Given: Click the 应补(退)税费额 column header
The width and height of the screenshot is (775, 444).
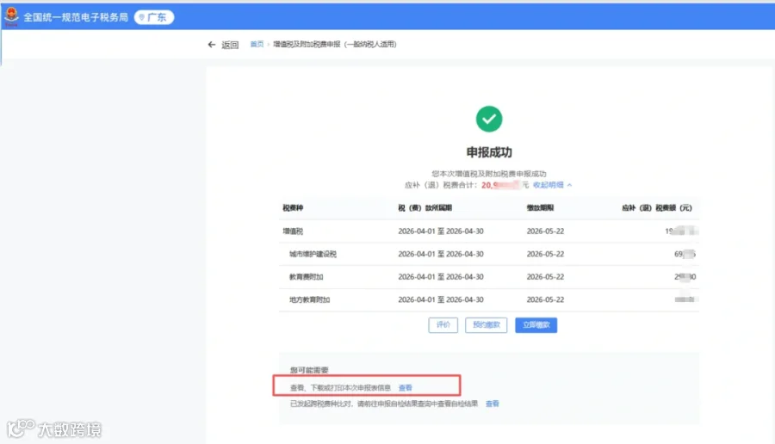Looking at the screenshot, I should (x=657, y=208).
